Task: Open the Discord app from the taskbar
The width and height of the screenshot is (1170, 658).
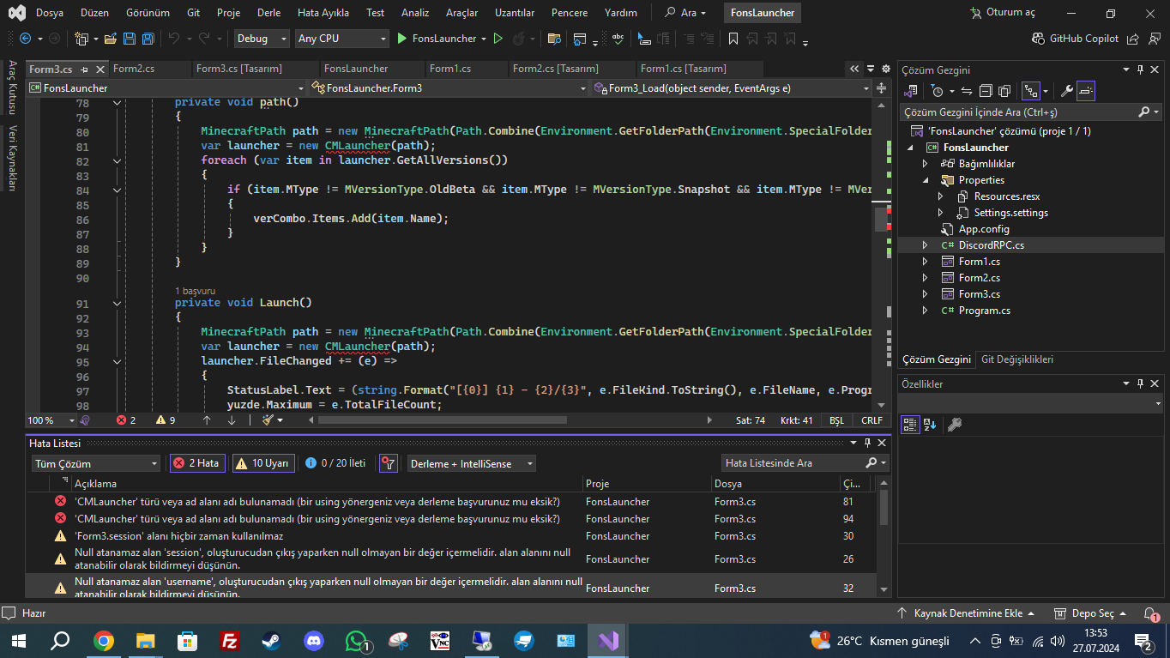Action: tap(313, 641)
